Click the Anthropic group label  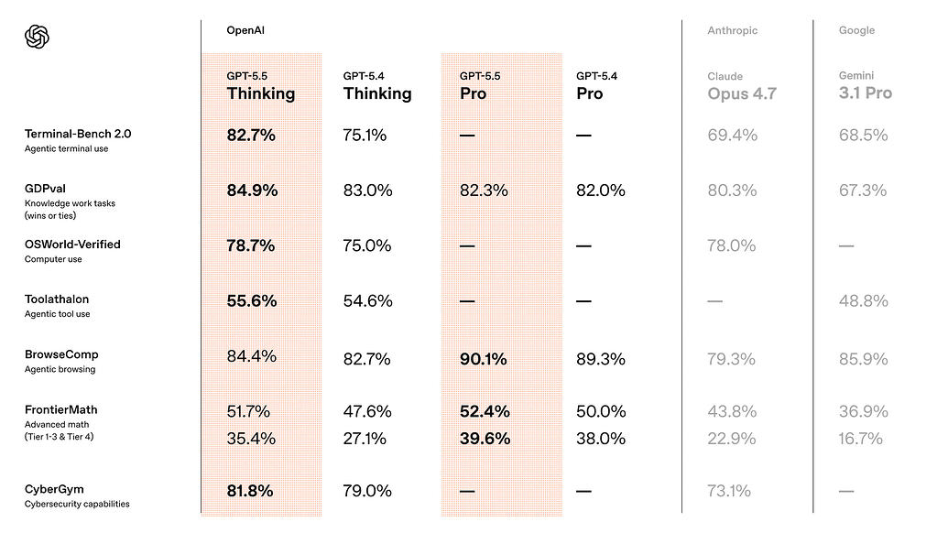coord(732,30)
